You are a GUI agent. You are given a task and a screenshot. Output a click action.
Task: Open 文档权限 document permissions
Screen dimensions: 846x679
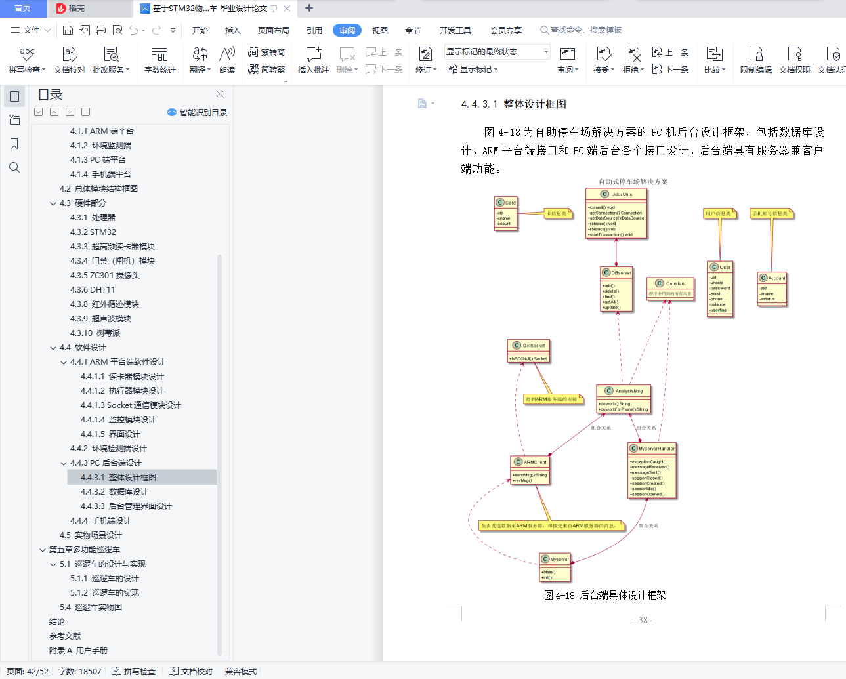click(795, 60)
